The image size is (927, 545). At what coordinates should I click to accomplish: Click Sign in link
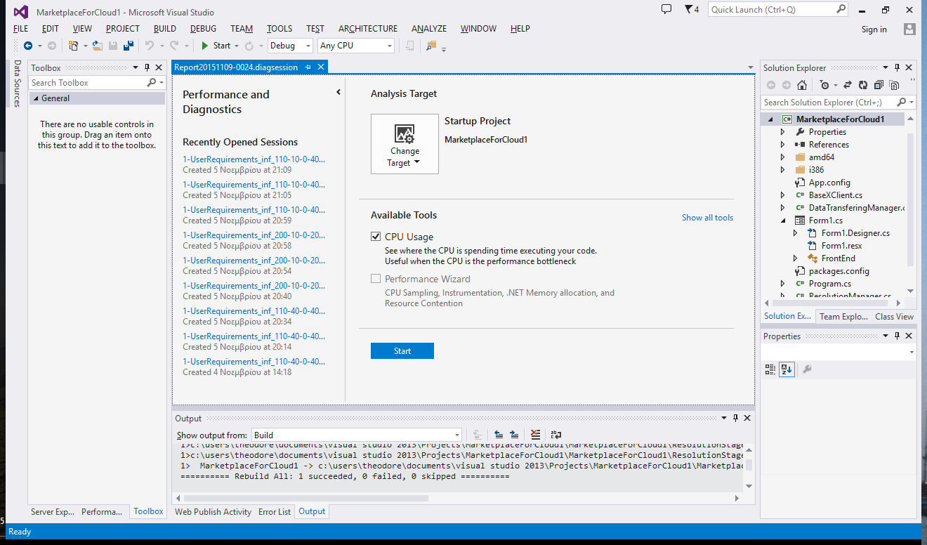pos(874,29)
